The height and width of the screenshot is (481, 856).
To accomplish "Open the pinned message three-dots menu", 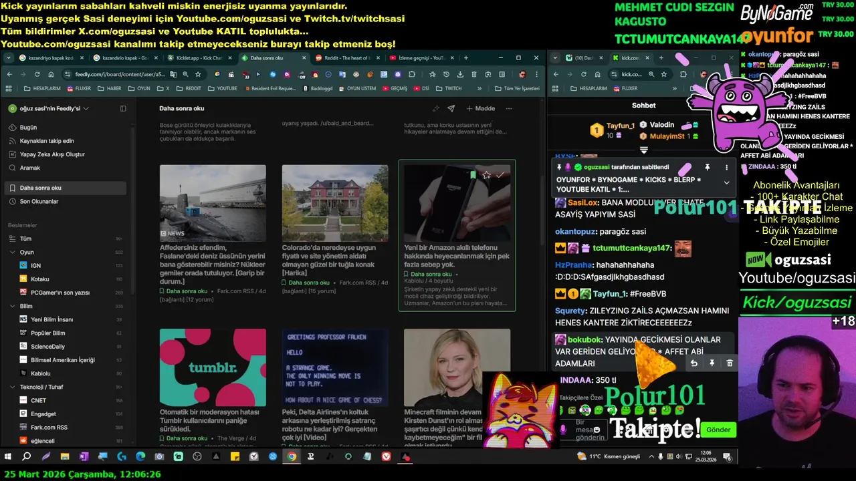I will [x=726, y=167].
